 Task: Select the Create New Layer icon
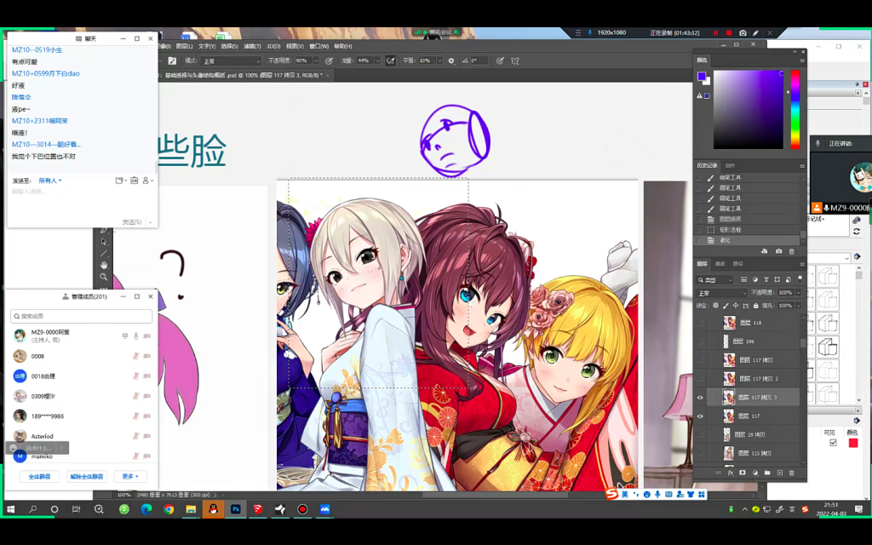[780, 473]
